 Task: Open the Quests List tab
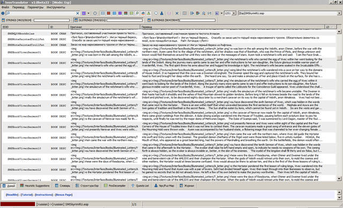point(140,186)
